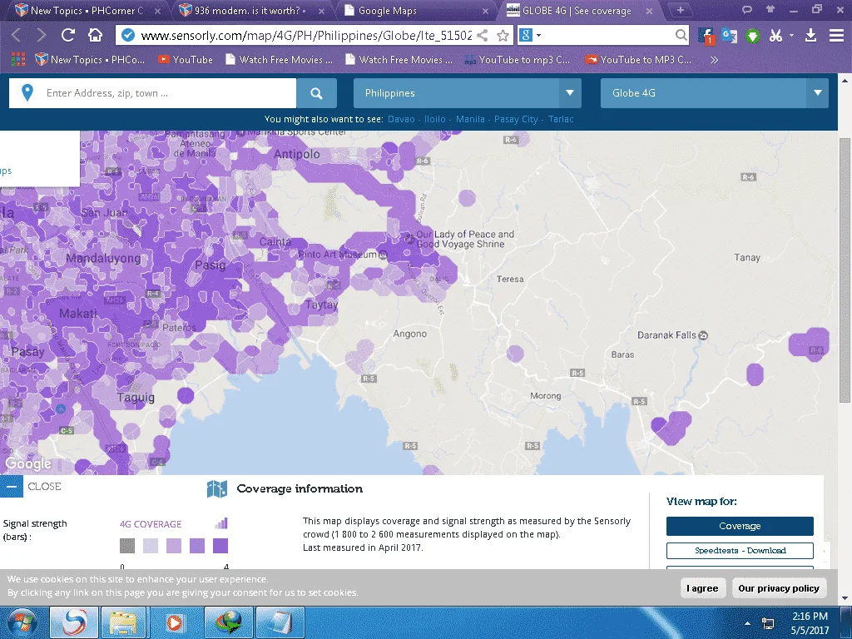Click the share icon in the address bar
852x639 pixels.
[x=482, y=35]
